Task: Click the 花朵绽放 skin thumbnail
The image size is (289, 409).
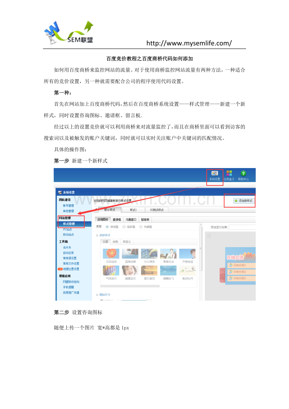Action: (x=111, y=254)
